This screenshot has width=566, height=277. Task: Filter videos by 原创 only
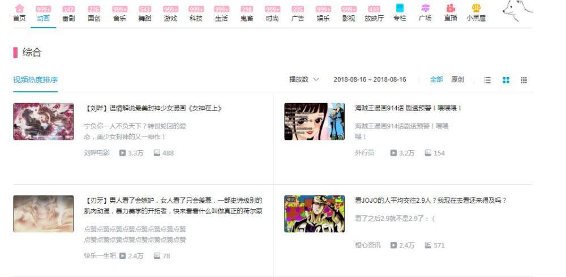[x=457, y=79]
